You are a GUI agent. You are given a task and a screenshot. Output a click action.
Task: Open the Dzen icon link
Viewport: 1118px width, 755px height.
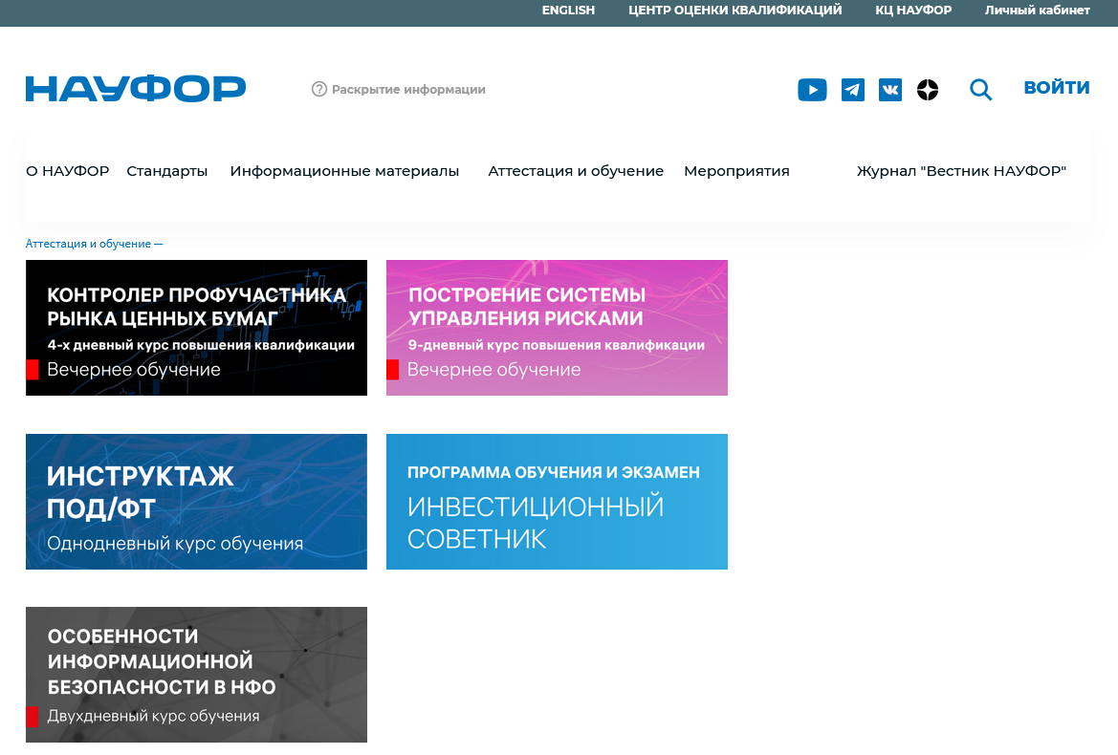(x=928, y=90)
